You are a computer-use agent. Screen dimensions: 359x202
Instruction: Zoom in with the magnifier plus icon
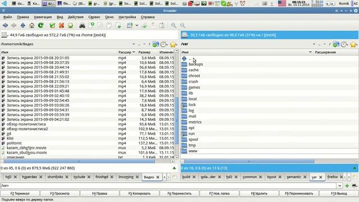pos(173,25)
